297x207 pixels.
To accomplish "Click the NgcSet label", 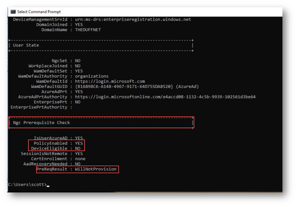I will coord(60,61).
